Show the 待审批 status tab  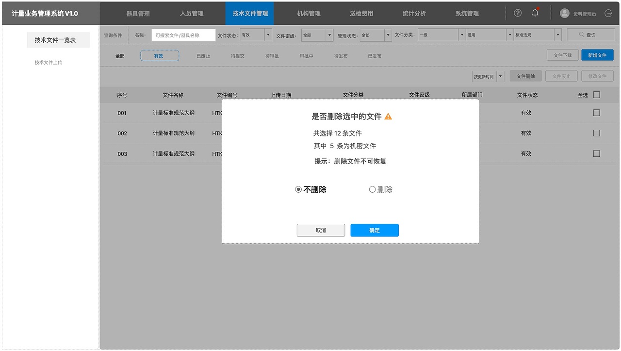pyautogui.click(x=272, y=56)
